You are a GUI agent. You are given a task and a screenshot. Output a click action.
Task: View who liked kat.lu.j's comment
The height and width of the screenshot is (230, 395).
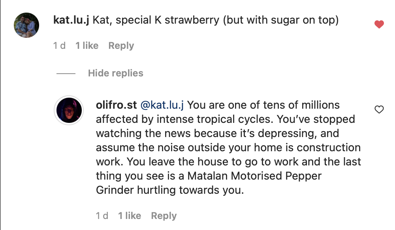coord(87,46)
